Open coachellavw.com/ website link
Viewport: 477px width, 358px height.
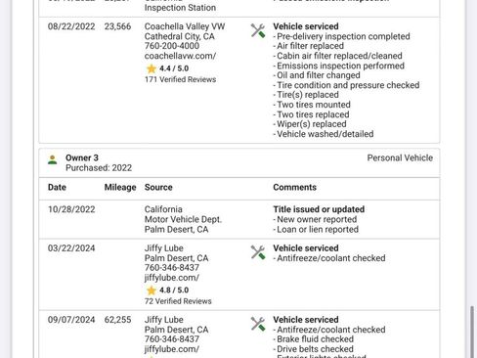(180, 56)
